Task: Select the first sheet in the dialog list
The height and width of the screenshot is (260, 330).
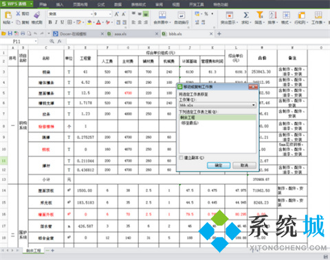Action: pyautogui.click(x=217, y=118)
